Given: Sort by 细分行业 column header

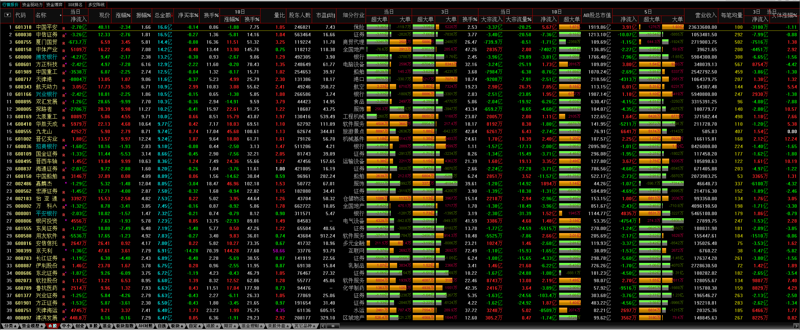Looking at the screenshot, I should (x=353, y=15).
